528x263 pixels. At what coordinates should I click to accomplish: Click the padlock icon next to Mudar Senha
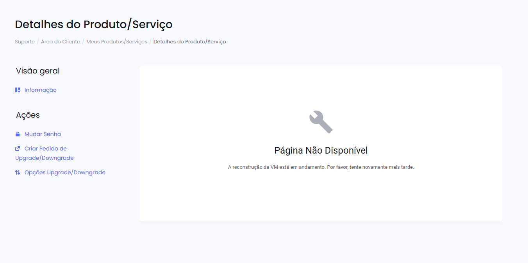(x=18, y=134)
